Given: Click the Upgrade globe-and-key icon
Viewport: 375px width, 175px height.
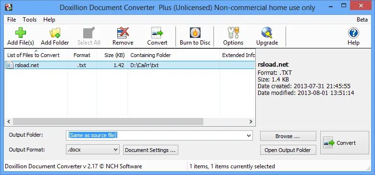Looking at the screenshot, I should coord(267,33).
